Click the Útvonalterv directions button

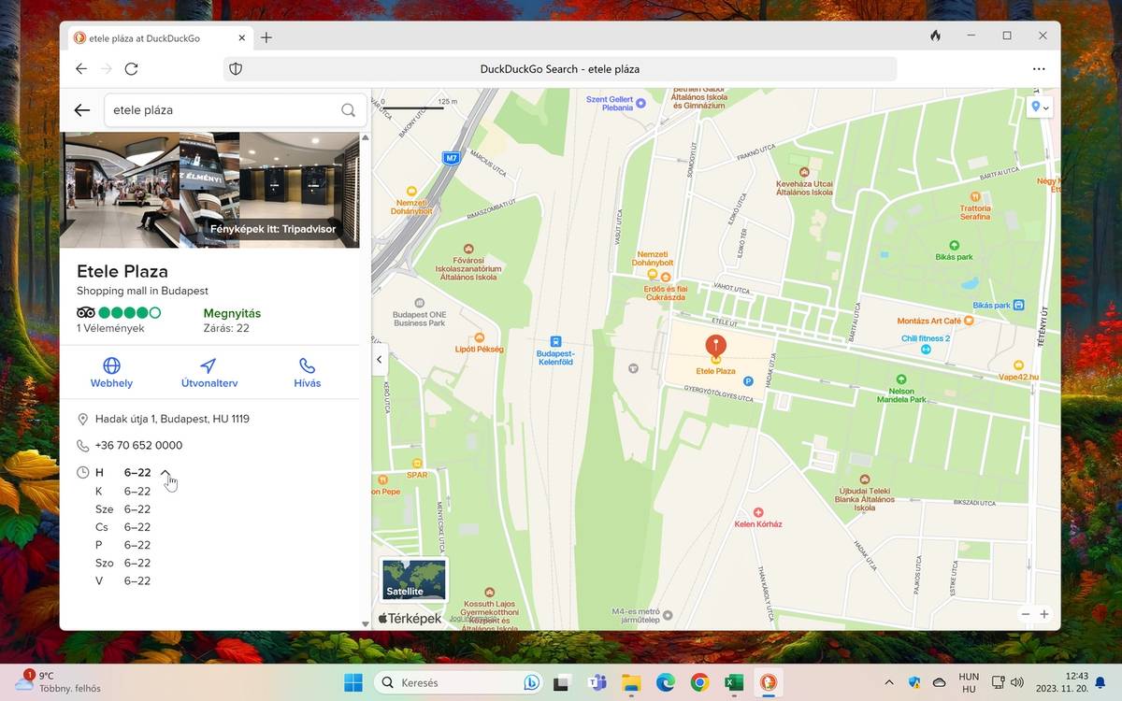(209, 372)
